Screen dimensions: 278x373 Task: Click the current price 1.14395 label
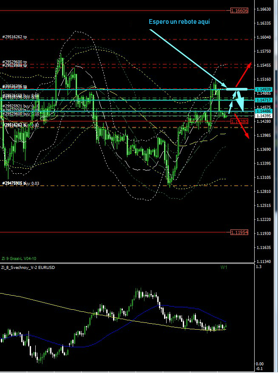pyautogui.click(x=263, y=116)
